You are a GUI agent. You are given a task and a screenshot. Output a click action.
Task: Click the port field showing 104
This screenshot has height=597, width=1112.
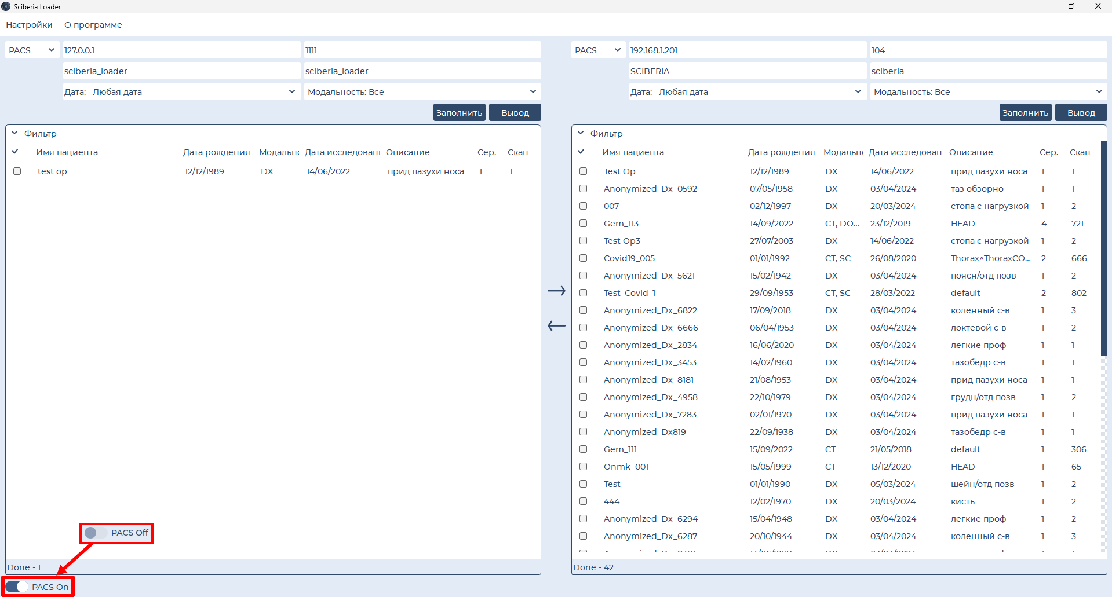[x=989, y=50]
